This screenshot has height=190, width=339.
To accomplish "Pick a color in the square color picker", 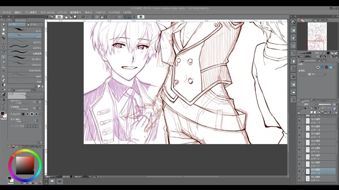I will pos(25,165).
